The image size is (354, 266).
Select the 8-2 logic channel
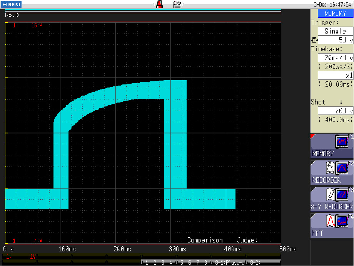point(255,263)
